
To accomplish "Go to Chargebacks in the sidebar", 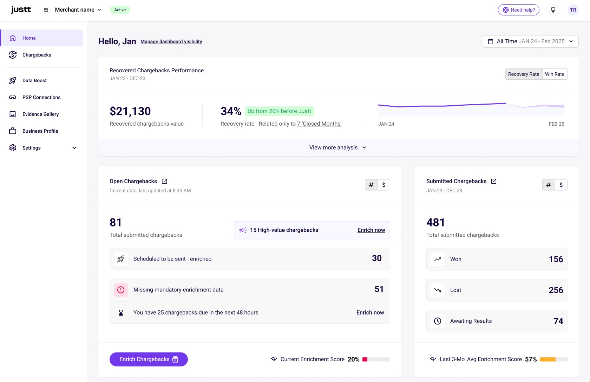I will tap(37, 55).
